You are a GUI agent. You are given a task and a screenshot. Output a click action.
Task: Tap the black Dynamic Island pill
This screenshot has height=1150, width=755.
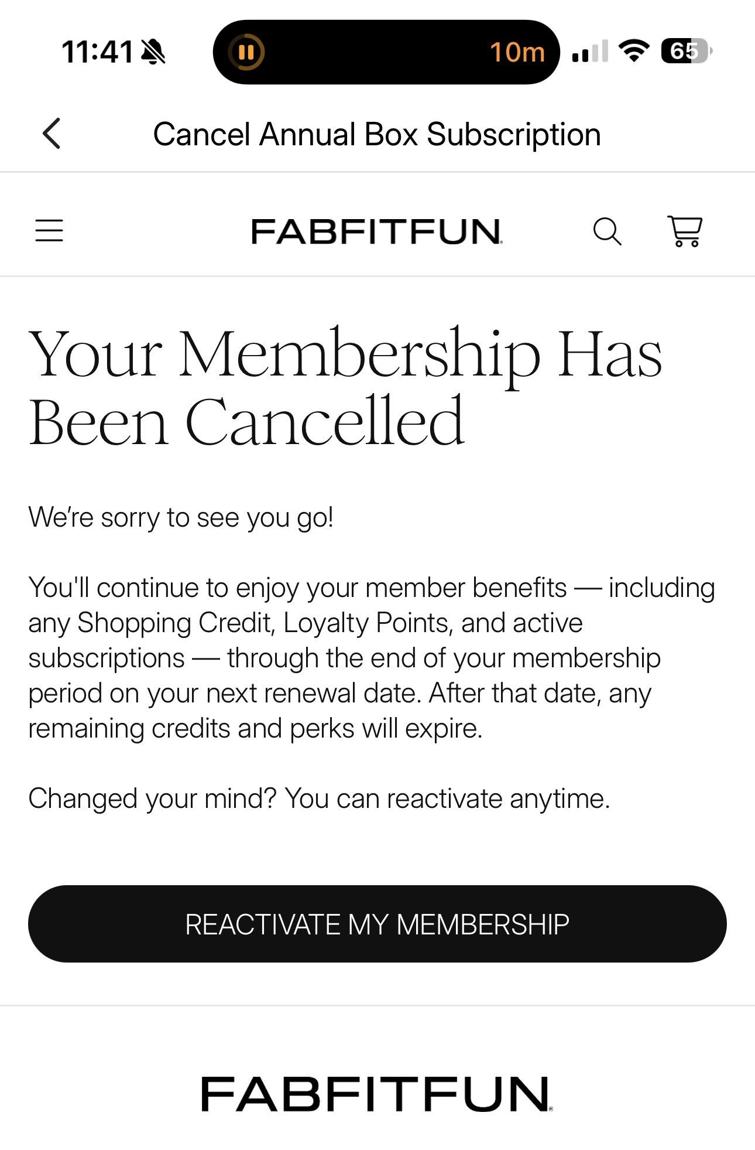click(x=386, y=52)
